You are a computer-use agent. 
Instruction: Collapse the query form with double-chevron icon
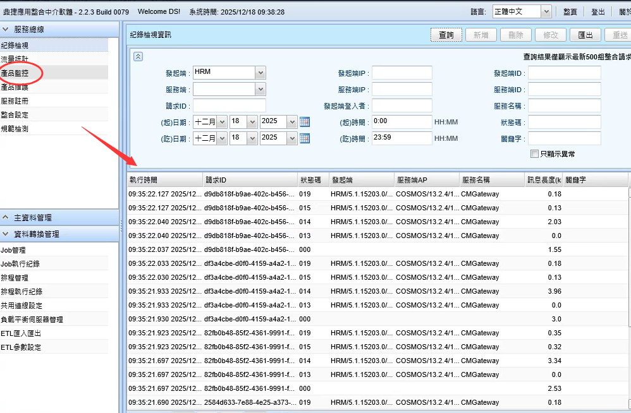[x=138, y=56]
